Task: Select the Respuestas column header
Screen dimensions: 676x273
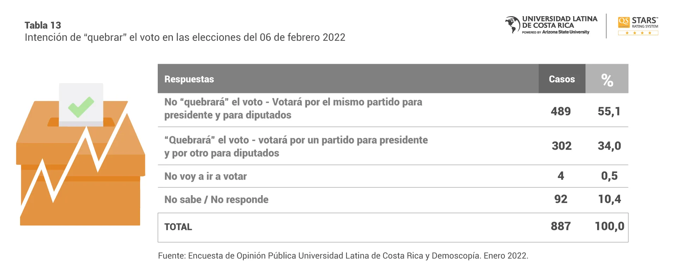Action: 189,79
